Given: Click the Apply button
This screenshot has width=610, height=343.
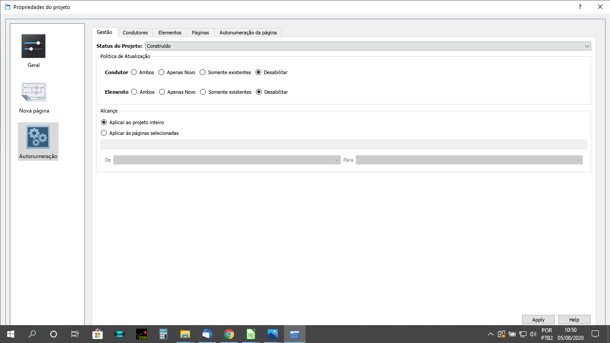Looking at the screenshot, I should tap(538, 320).
